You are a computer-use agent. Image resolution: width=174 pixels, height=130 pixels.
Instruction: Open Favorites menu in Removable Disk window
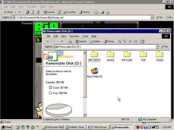tap(74, 36)
